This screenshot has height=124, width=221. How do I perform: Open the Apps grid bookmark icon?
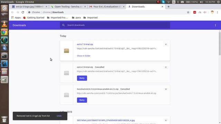click(x=12, y=18)
